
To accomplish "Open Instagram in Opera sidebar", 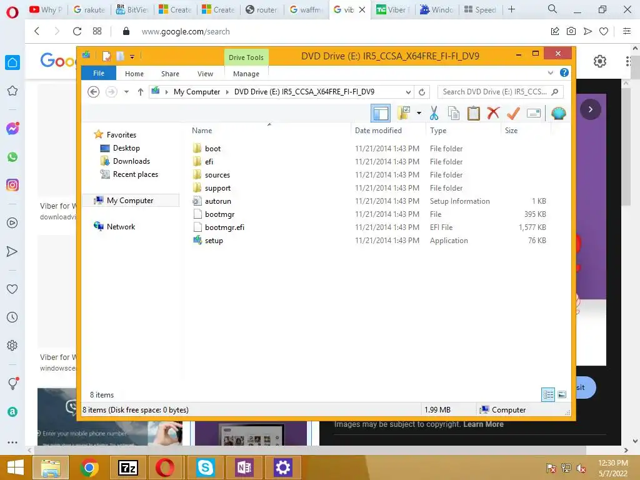I will point(12,185).
